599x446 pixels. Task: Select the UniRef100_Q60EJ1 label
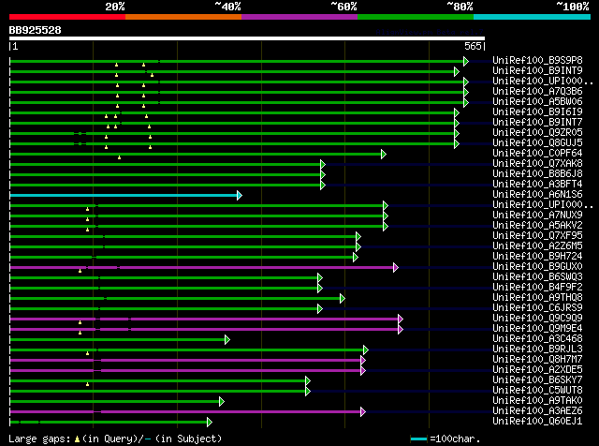coord(537,422)
